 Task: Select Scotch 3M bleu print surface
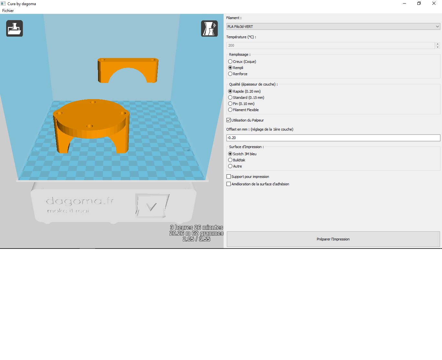(x=242, y=154)
